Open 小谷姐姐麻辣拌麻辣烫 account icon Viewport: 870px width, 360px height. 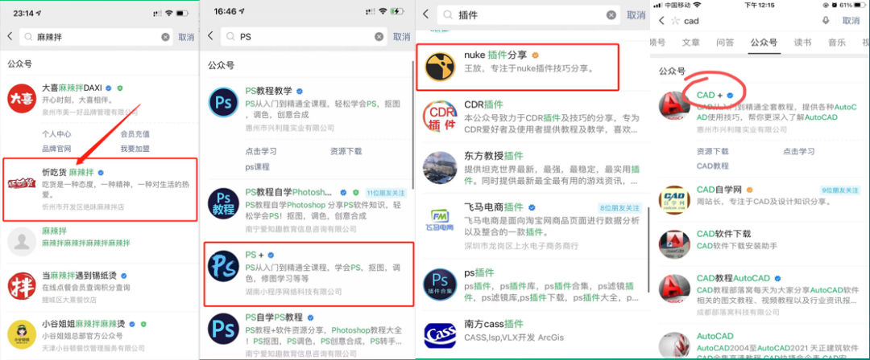click(x=22, y=334)
